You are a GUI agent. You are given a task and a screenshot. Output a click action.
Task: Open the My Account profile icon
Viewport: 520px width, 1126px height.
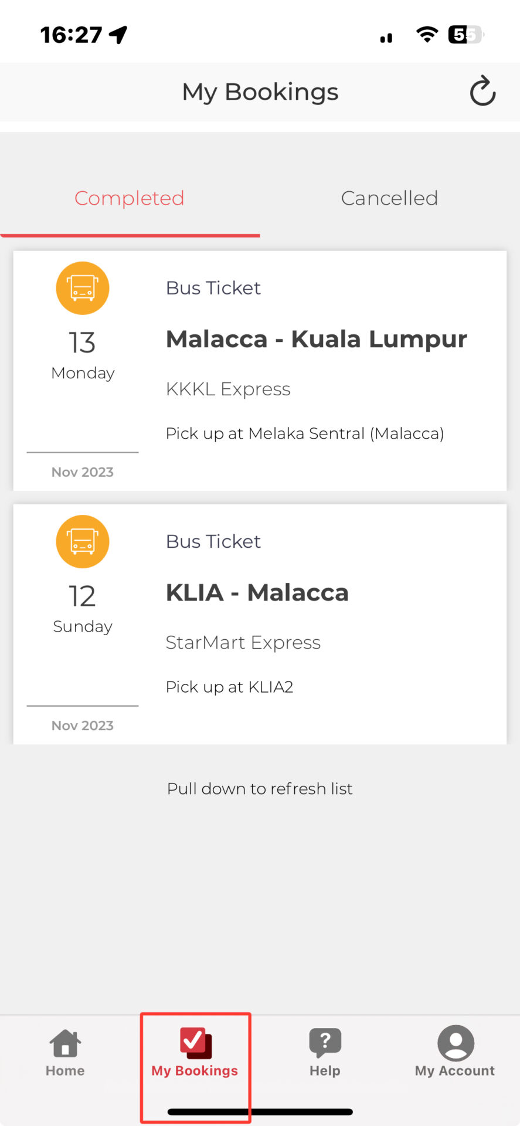455,1043
